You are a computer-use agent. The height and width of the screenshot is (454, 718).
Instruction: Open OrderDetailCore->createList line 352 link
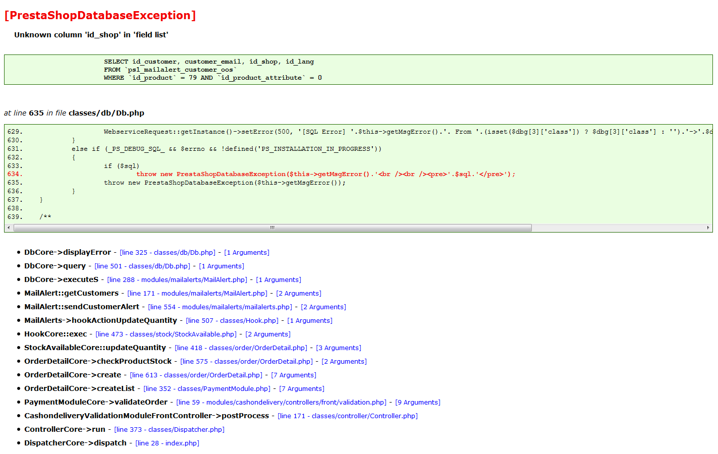pyautogui.click(x=207, y=389)
